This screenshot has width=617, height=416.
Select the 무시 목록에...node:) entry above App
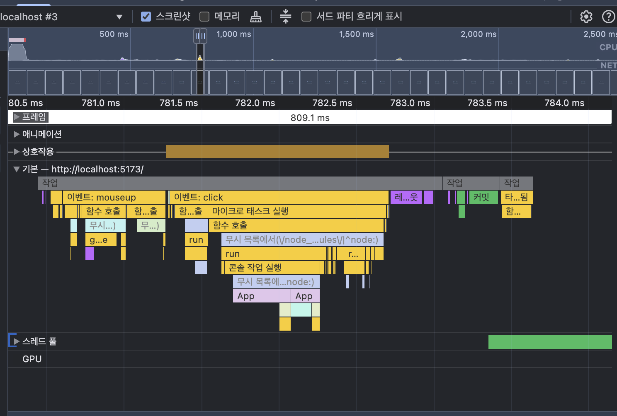(276, 282)
